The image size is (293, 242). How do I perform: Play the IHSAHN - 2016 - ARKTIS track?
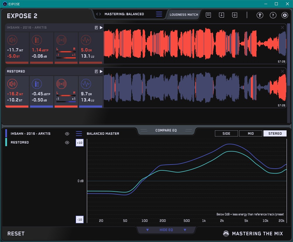click(x=101, y=27)
